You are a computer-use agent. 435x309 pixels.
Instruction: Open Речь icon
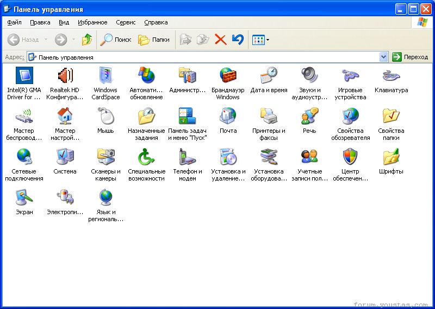tap(309, 116)
